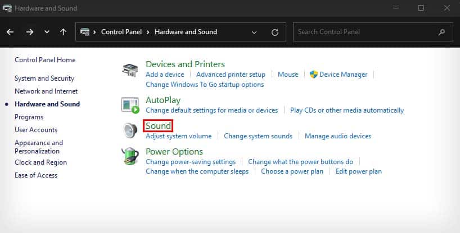Expand the address bar history dropdown
The height and width of the screenshot is (233, 460).
(254, 32)
